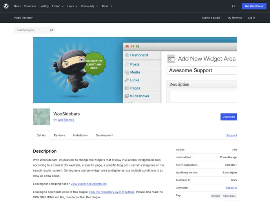Open the Support link
The height and width of the screenshot is (201, 270).
click(232, 135)
